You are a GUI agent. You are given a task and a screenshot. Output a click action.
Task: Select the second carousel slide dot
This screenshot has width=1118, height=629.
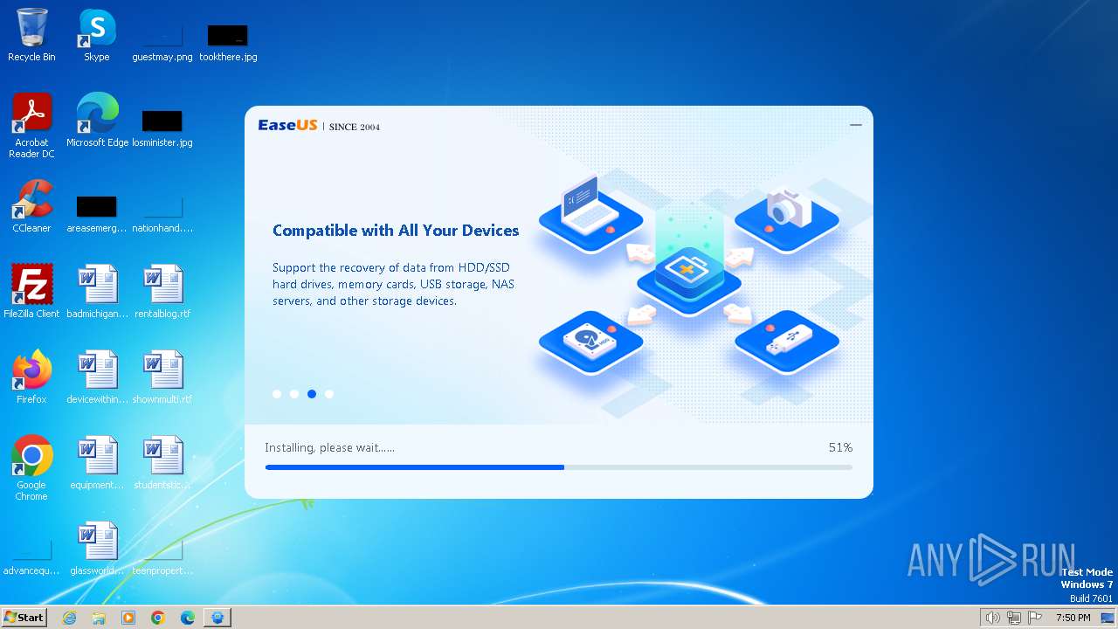[294, 394]
